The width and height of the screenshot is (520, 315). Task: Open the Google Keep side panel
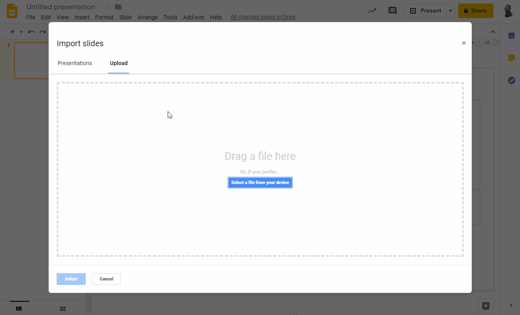(x=511, y=58)
